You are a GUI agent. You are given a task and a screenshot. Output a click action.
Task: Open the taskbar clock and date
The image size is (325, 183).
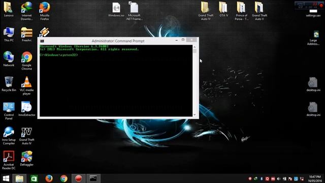click(315, 178)
